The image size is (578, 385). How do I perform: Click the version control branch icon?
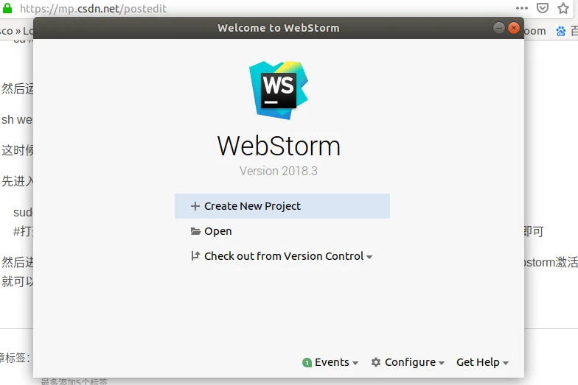pyautogui.click(x=195, y=256)
